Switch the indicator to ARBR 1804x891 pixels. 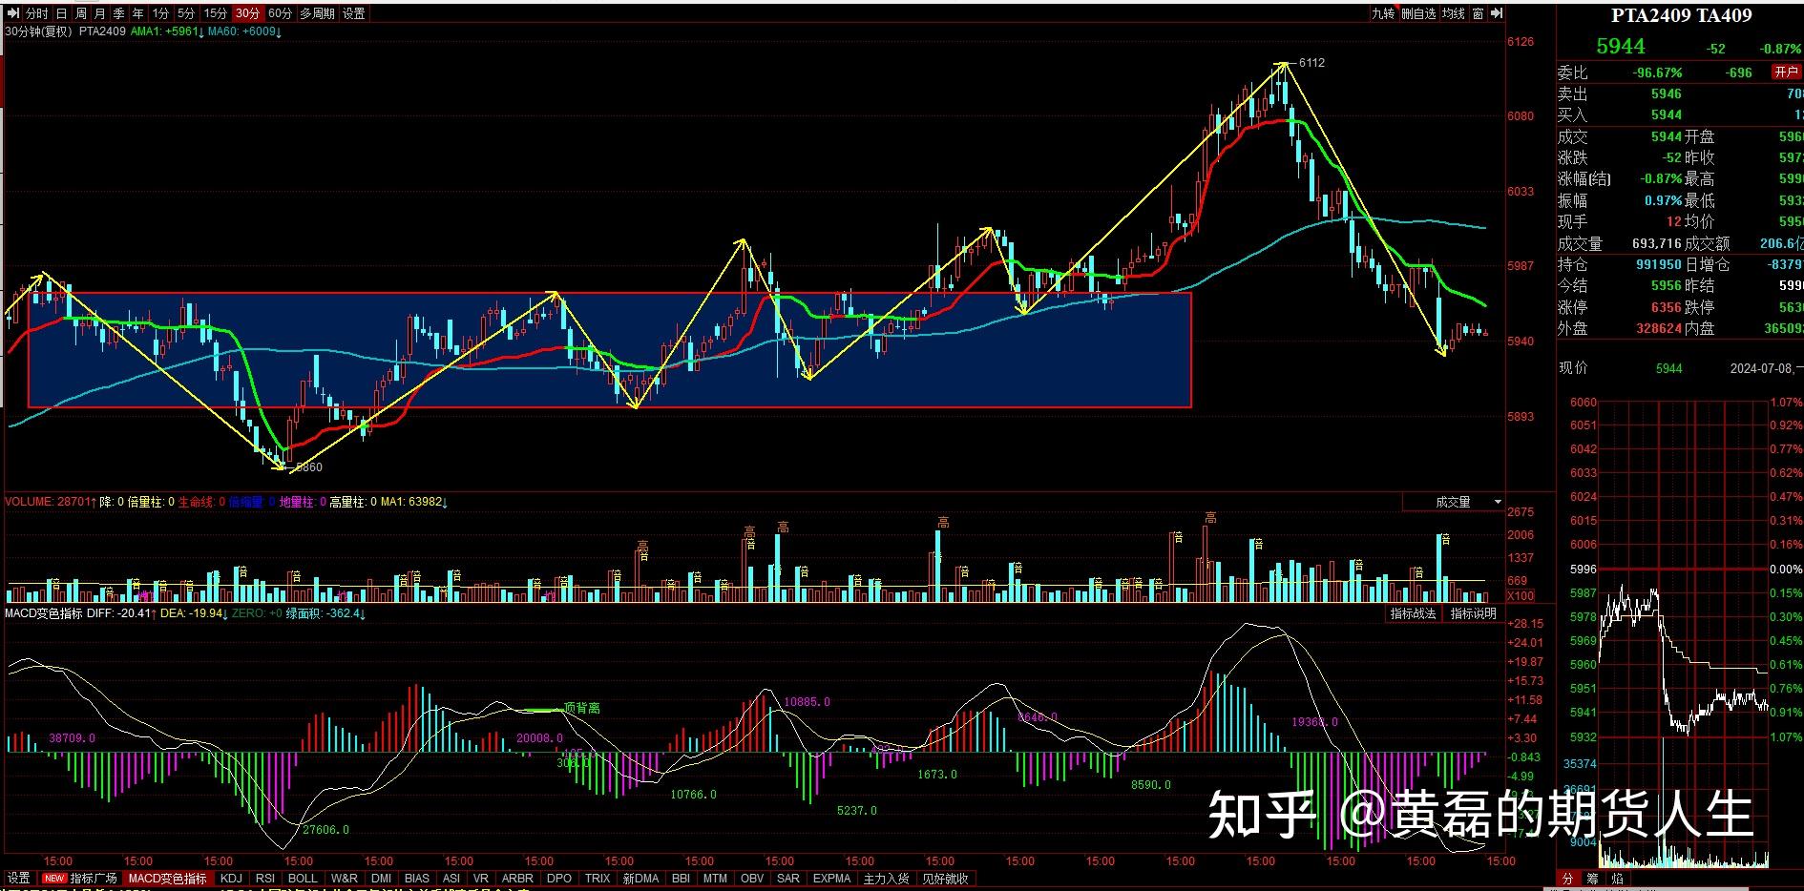tap(517, 878)
